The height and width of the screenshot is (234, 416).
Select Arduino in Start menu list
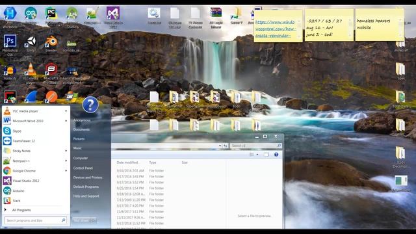click(x=36, y=190)
